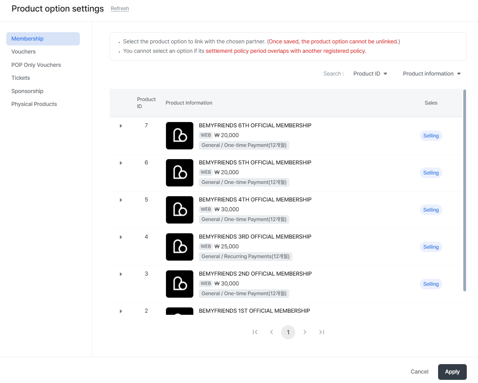Expand row for product ID 4
Viewport: 478px width, 383px height.
point(121,237)
